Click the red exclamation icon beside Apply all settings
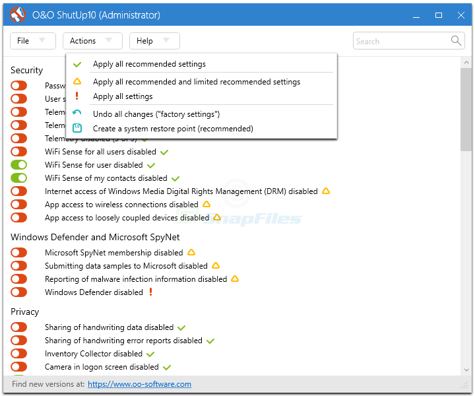This screenshot has width=475, height=396. pyautogui.click(x=77, y=96)
